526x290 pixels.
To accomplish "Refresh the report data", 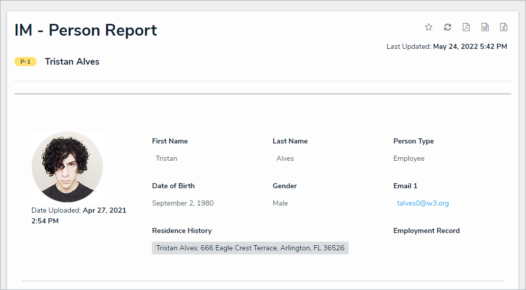I will tap(448, 27).
